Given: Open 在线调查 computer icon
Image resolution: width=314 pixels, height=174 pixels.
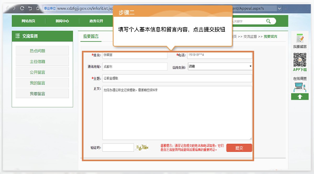Looking at the screenshot, I should point(300,87).
